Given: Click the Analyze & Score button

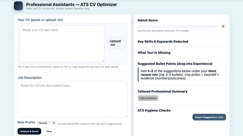Looking at the screenshot, I should tap(29, 131).
